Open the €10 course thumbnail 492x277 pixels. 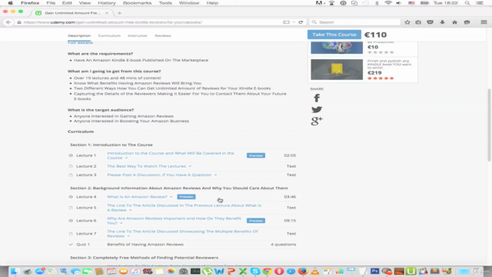(x=337, y=48)
